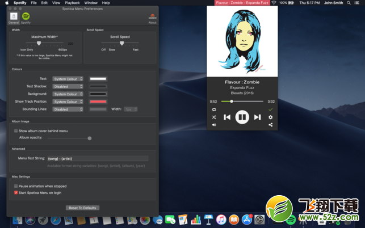Click the share icon in player
Image resolution: width=365 pixels, height=228 pixels.
tap(270, 125)
